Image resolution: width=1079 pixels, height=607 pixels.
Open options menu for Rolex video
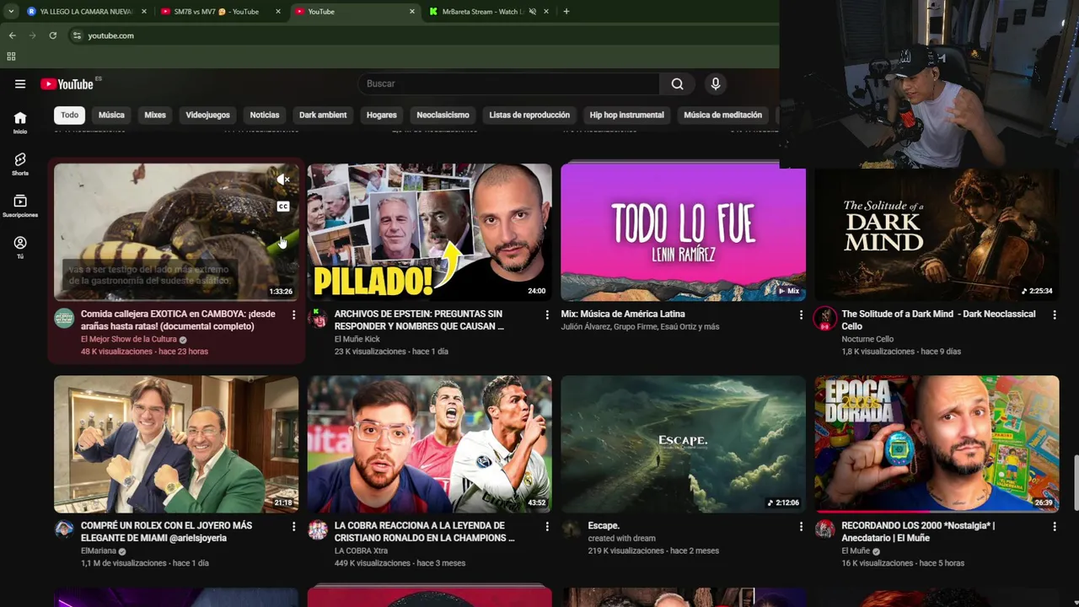tap(293, 526)
